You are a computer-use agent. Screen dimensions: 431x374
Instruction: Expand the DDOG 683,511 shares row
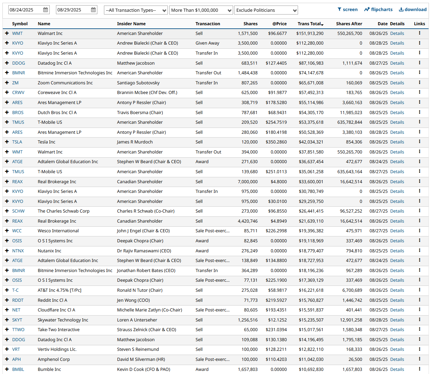(x=7, y=63)
